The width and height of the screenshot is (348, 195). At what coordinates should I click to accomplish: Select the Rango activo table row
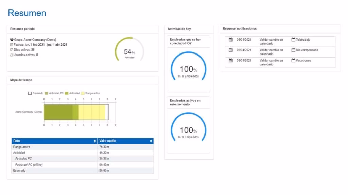54,147
